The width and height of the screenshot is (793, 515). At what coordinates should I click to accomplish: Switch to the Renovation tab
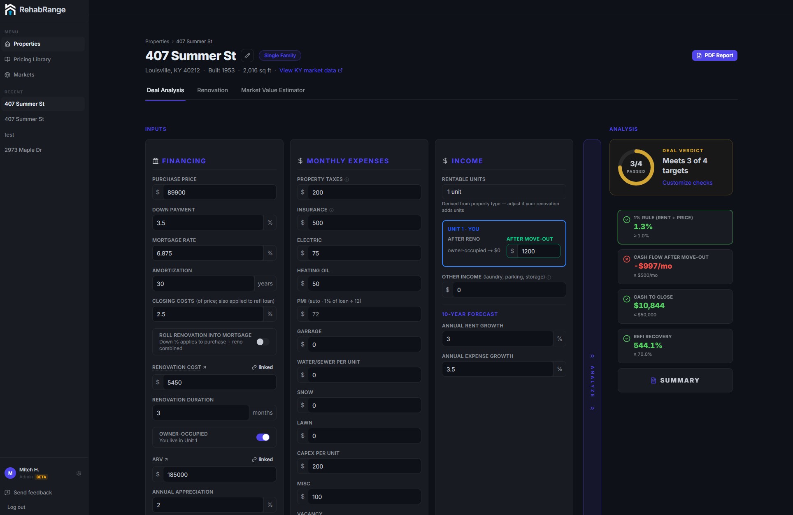point(212,90)
